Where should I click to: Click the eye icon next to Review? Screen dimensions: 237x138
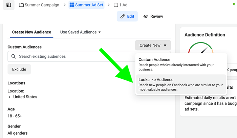click(146, 16)
